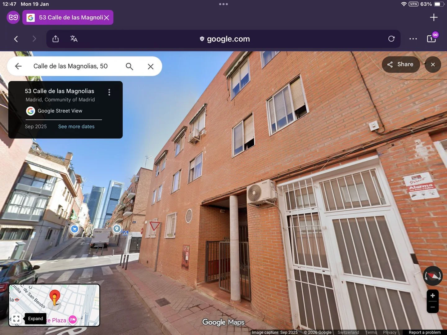Click inside the Calle de las Magnolias search field
Viewport: 447px width, 335px height.
tap(71, 66)
